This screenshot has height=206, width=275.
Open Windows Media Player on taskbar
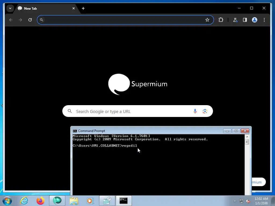(x=90, y=201)
